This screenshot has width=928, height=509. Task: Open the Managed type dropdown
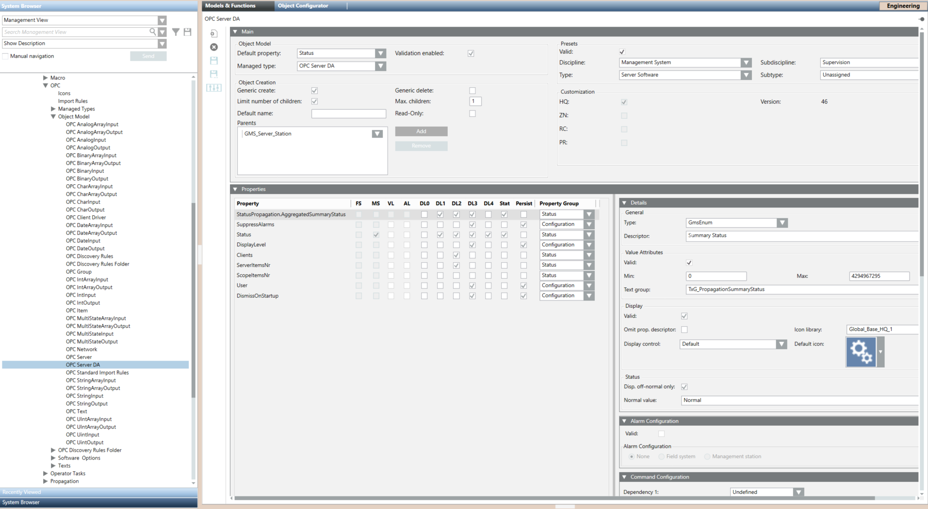coord(380,66)
